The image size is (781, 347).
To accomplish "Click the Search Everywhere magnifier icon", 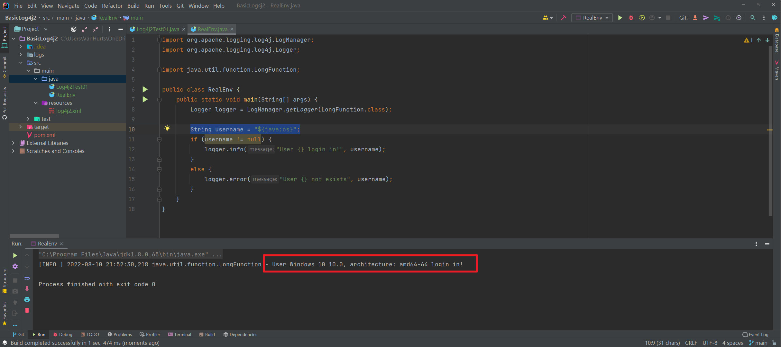I will tap(753, 18).
